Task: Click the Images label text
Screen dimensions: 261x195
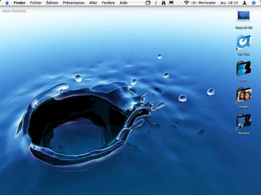Action: 244,107
